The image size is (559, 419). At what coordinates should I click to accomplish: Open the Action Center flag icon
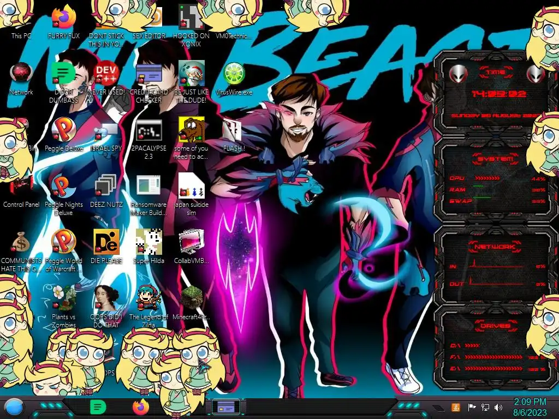pos(472,407)
